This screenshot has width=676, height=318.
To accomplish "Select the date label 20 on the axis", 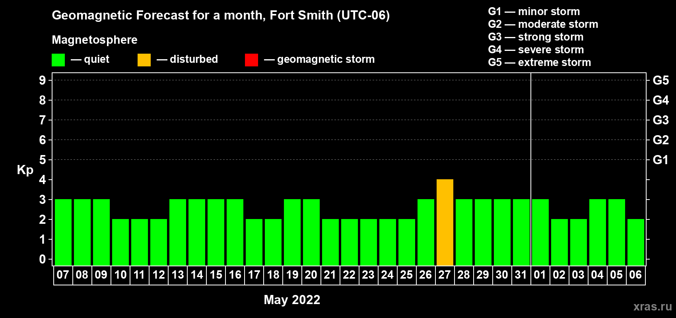I will coord(311,275).
